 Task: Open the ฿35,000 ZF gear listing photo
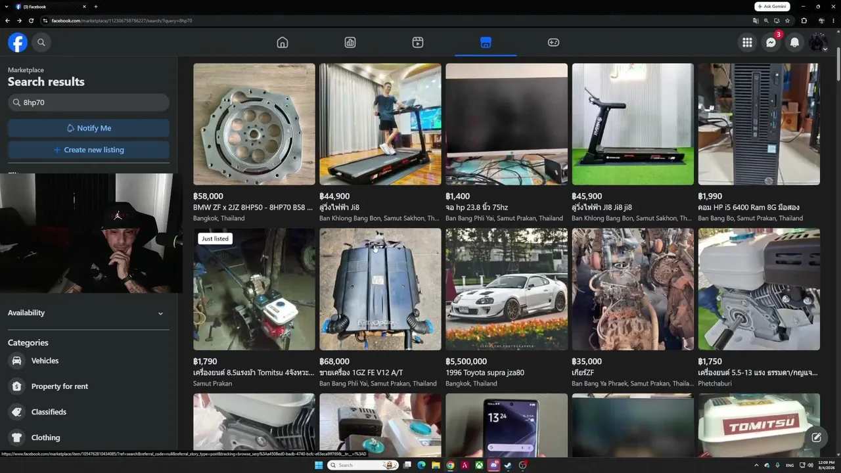click(633, 289)
